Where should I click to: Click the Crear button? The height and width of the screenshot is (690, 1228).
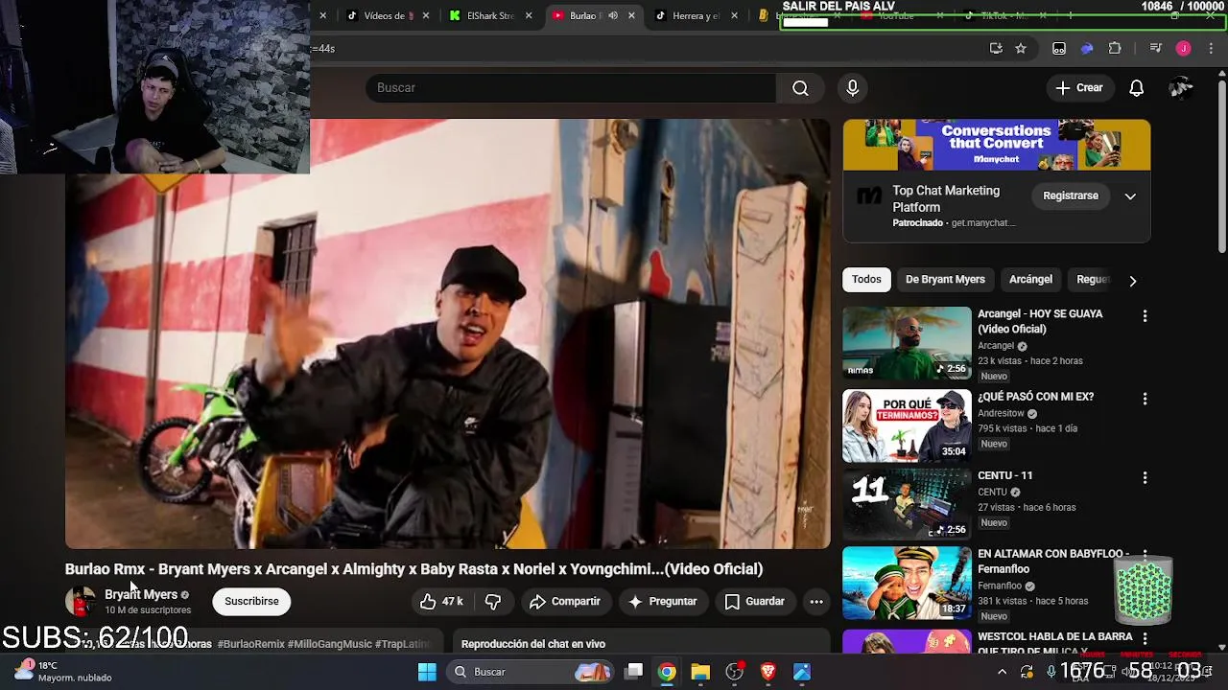[x=1079, y=88]
